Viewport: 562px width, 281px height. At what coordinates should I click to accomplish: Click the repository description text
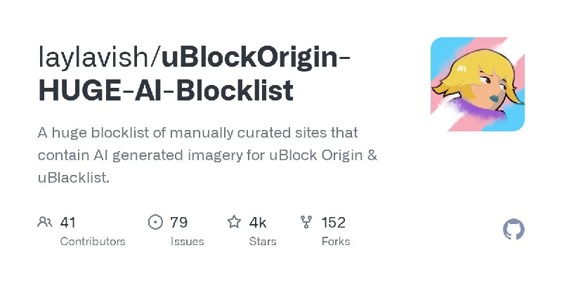[207, 155]
